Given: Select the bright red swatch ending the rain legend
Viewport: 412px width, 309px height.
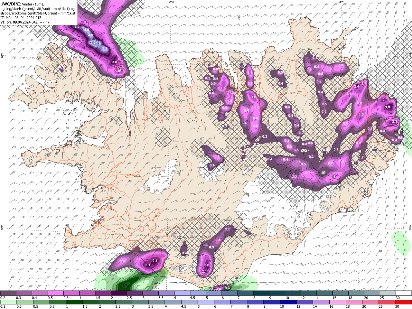Looking at the screenshot, I should 403,302.
